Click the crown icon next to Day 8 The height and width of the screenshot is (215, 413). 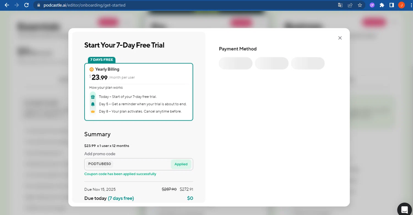93,111
